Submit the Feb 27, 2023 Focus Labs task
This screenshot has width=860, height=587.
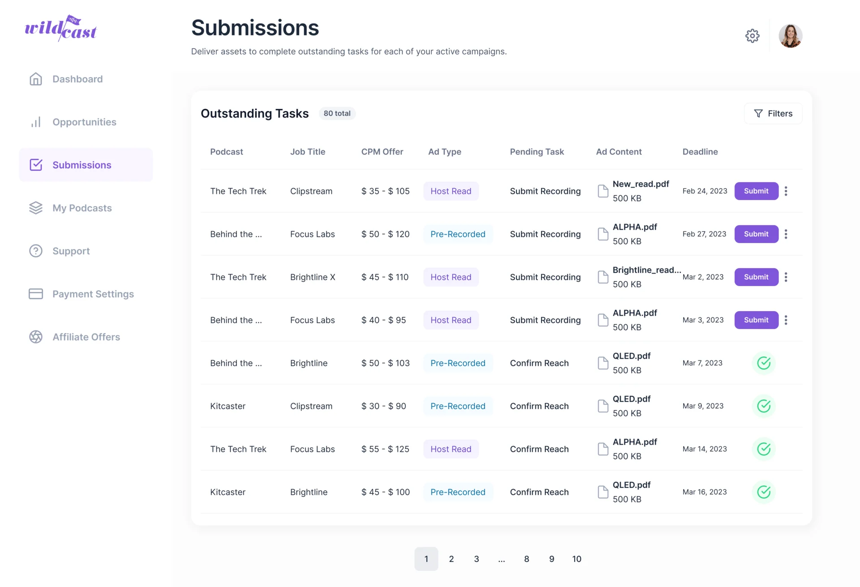pos(756,234)
